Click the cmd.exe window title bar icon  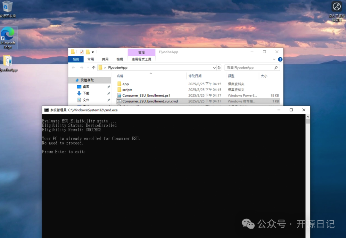pyautogui.click(x=46, y=110)
